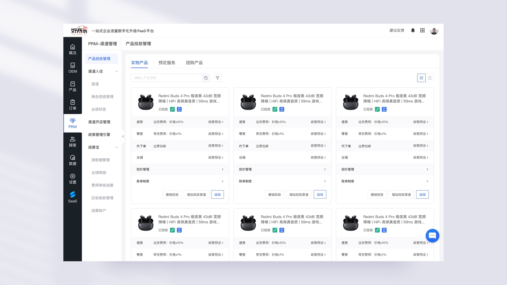This screenshot has width=507, height=285.
Task: Open SaaS in the sidebar
Action: (x=73, y=197)
